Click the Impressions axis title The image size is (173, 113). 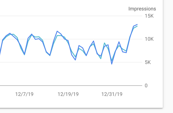pyautogui.click(x=142, y=9)
